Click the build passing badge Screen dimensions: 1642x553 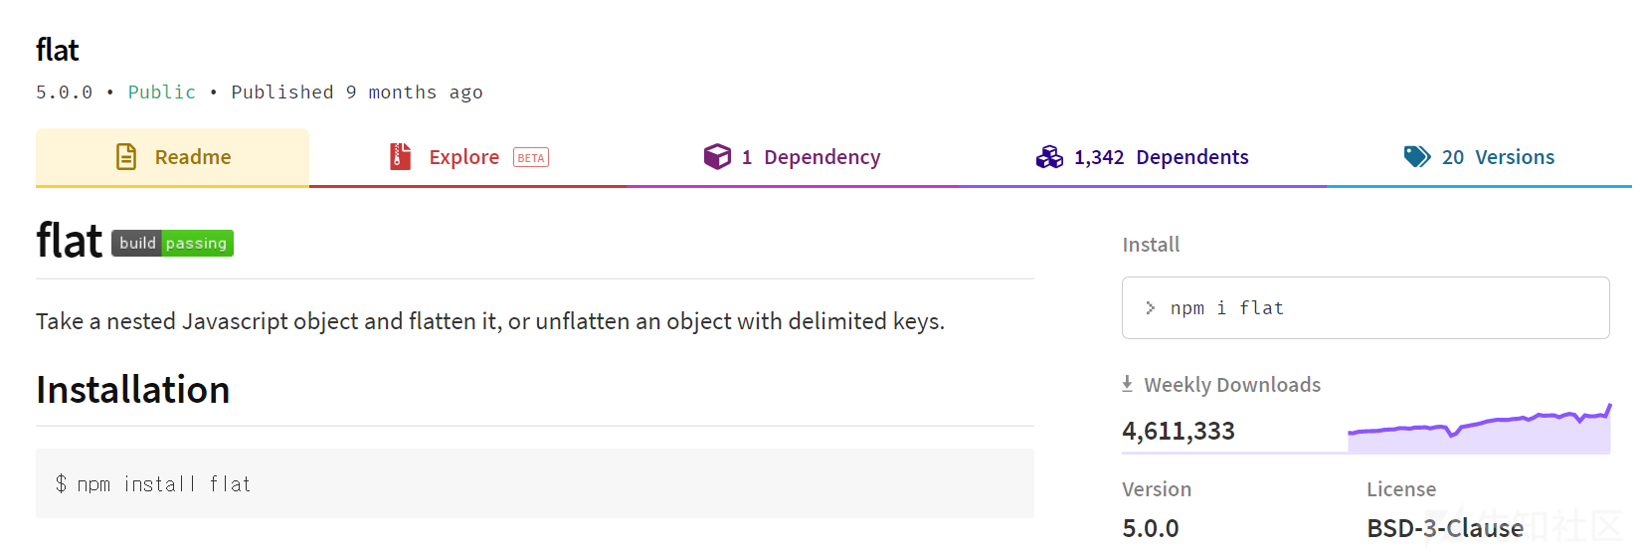pos(172,243)
